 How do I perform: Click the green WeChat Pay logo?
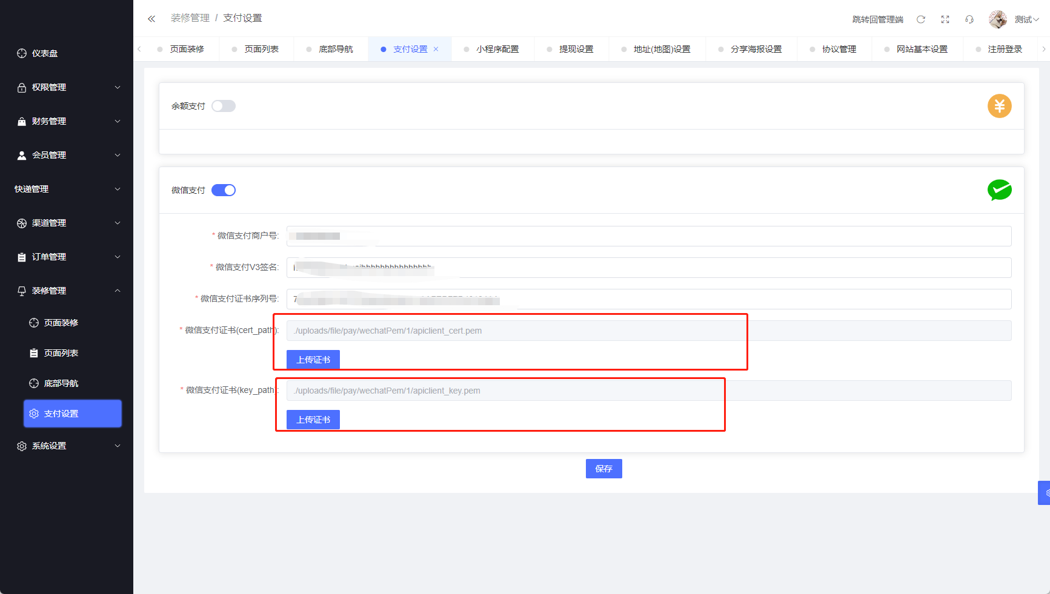tap(999, 190)
